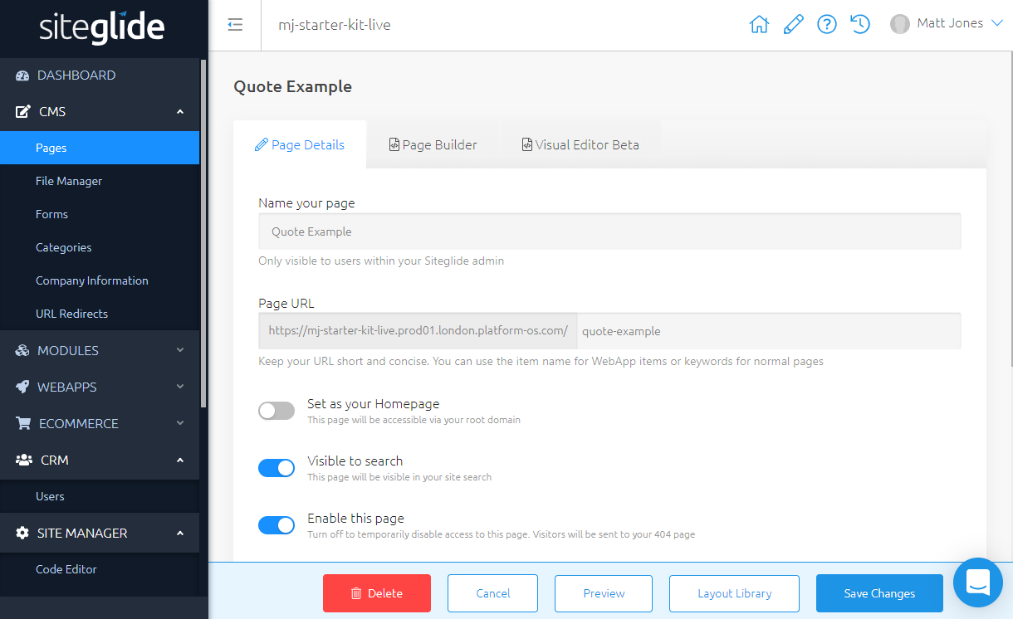Click the Dashboard gauge icon in sidebar
Image resolution: width=1013 pixels, height=619 pixels.
tap(23, 76)
